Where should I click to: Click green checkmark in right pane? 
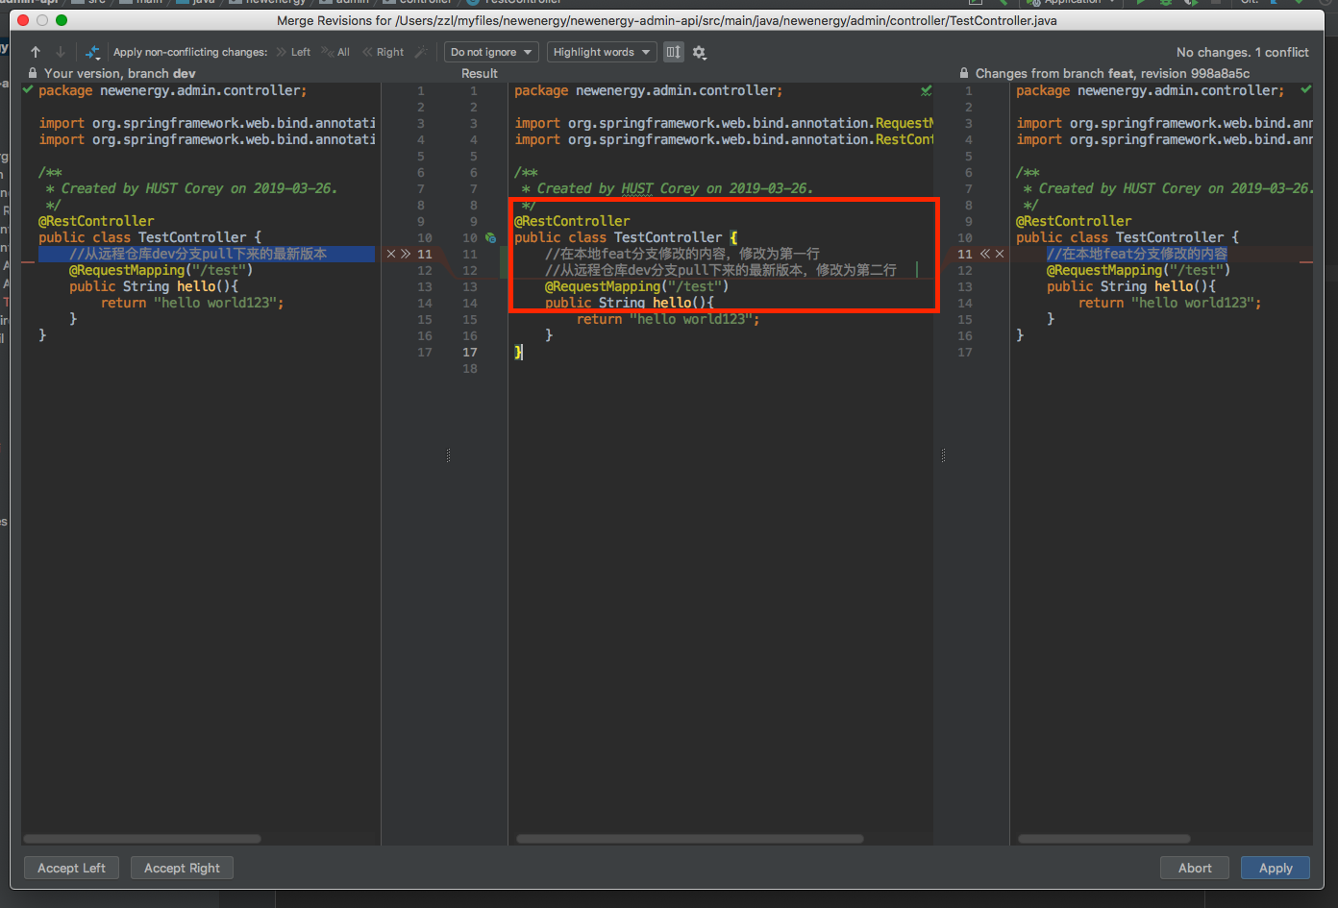(1305, 89)
